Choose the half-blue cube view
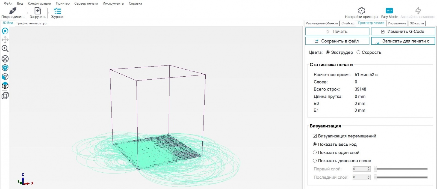This screenshot has width=437, height=189. point(5,77)
